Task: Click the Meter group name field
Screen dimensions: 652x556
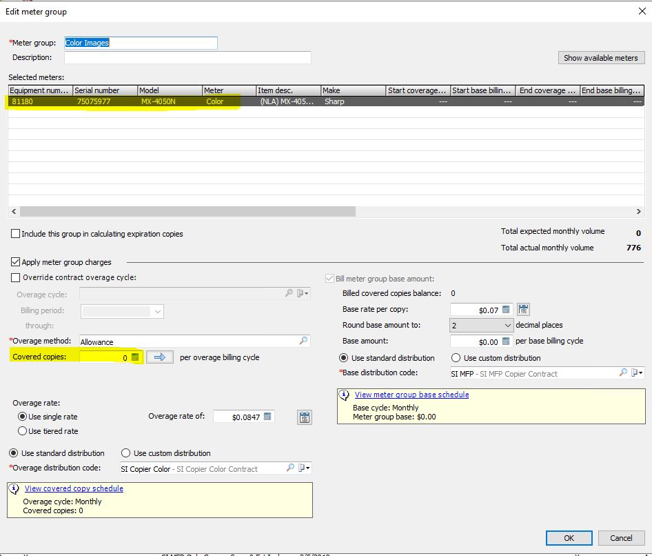Action: (141, 43)
